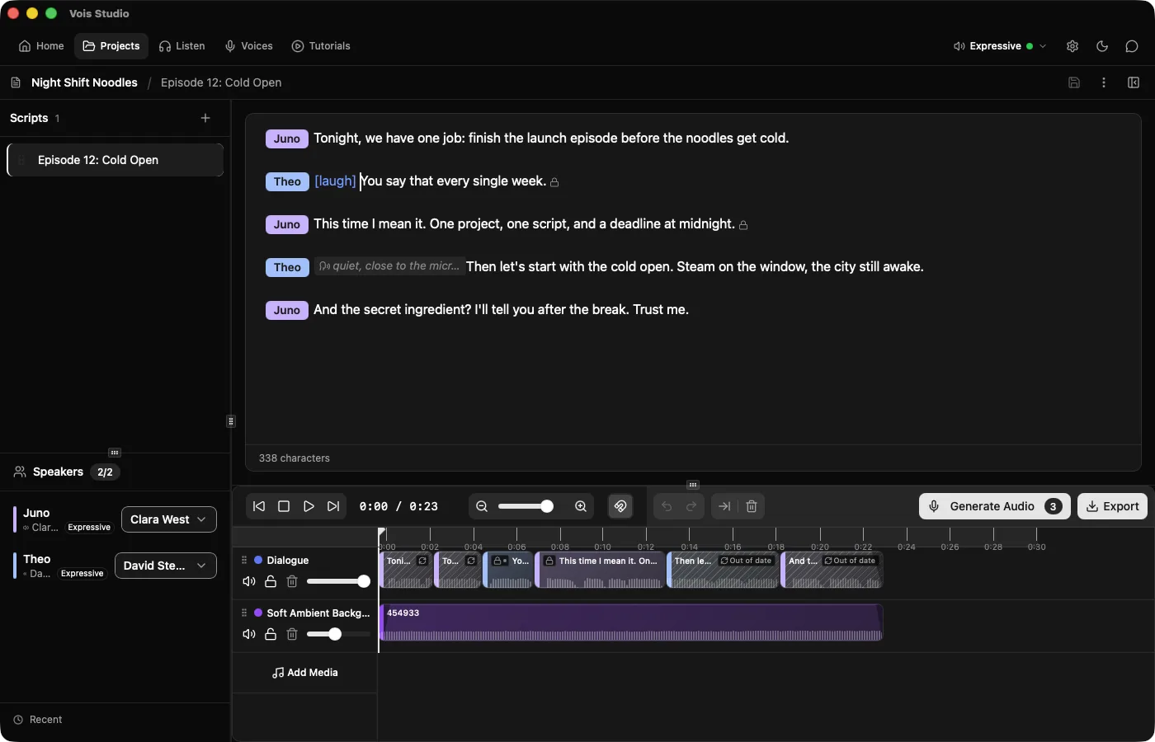Open the Recent section

click(38, 720)
